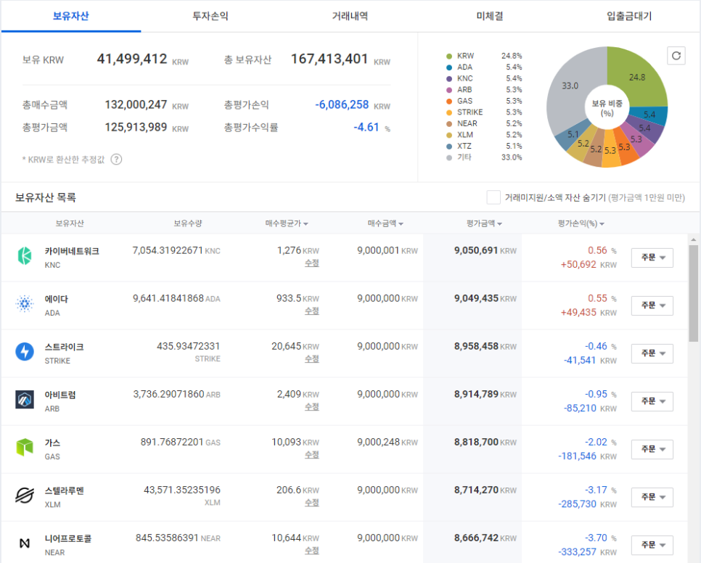Click the 스트라이크 asset name
Image resolution: width=701 pixels, height=563 pixels.
click(64, 347)
